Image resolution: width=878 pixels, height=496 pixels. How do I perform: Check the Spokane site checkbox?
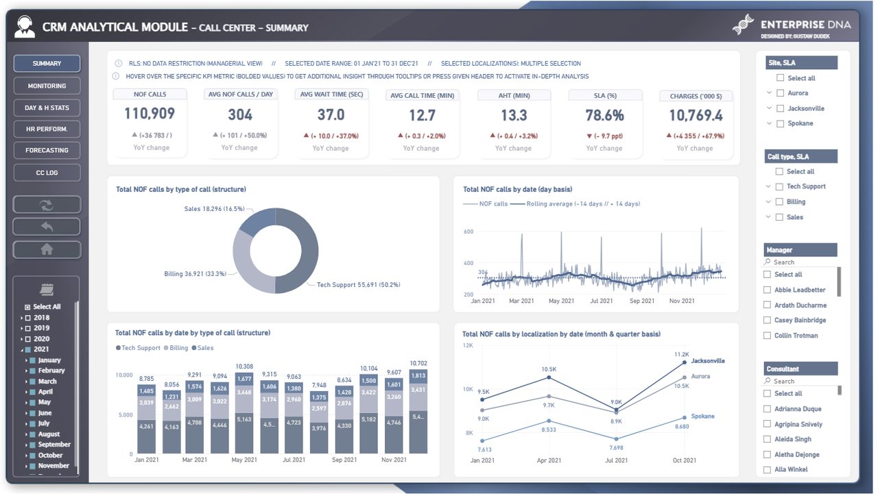coord(779,123)
